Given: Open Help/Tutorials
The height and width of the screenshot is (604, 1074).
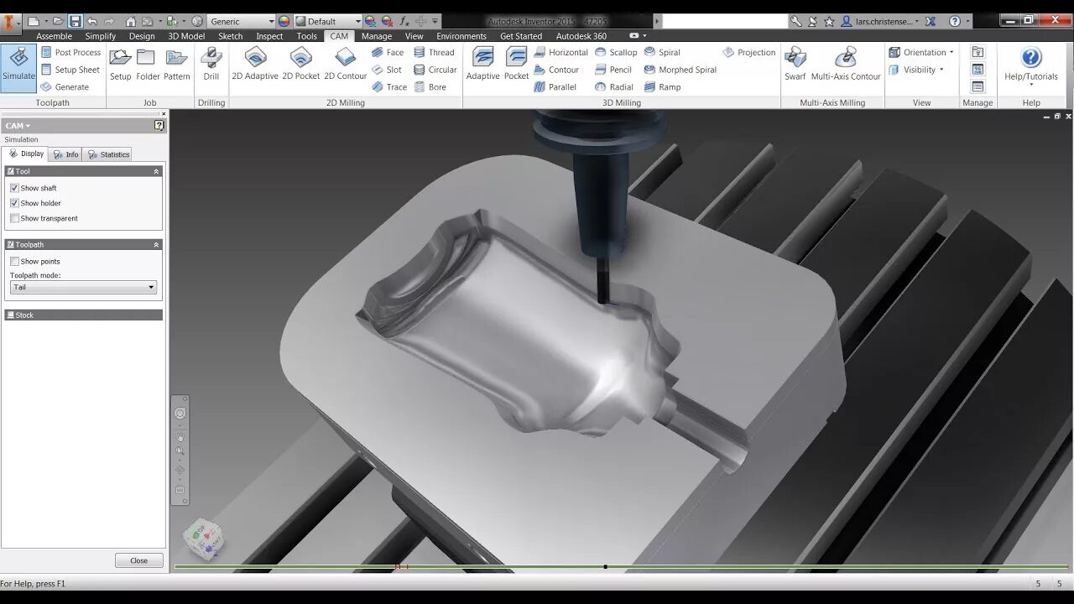Looking at the screenshot, I should coord(1031,65).
